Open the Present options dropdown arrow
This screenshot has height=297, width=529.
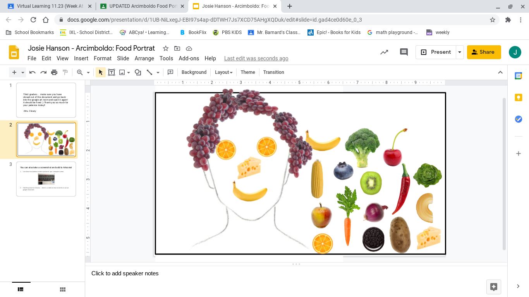click(x=460, y=52)
